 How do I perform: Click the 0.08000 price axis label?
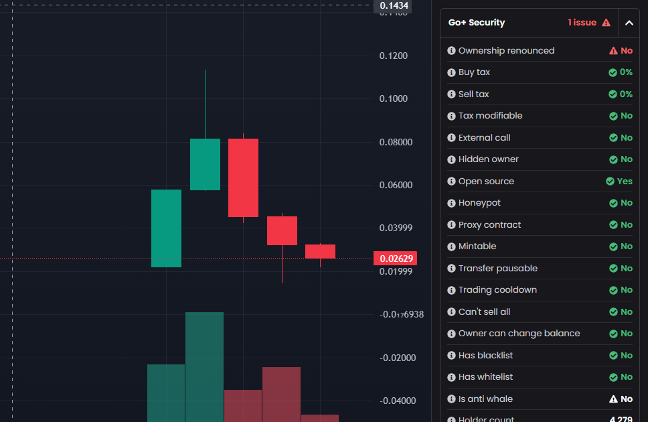[x=396, y=142]
